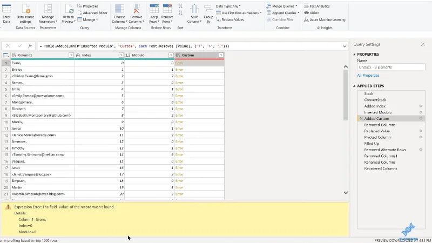Click the table icon in the header corner

pos(6,56)
